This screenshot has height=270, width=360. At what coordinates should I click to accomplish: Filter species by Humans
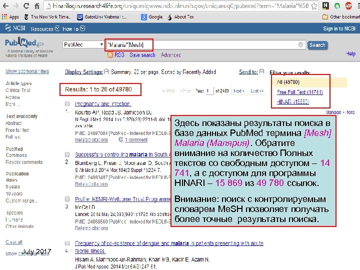pyautogui.click(x=14, y=219)
